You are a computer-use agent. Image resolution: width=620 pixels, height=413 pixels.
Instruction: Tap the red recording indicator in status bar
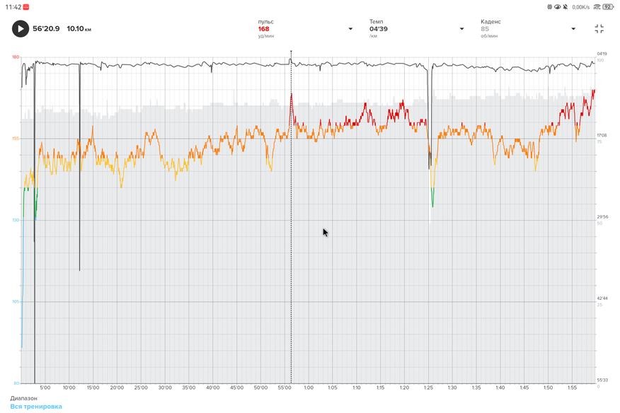click(26, 7)
